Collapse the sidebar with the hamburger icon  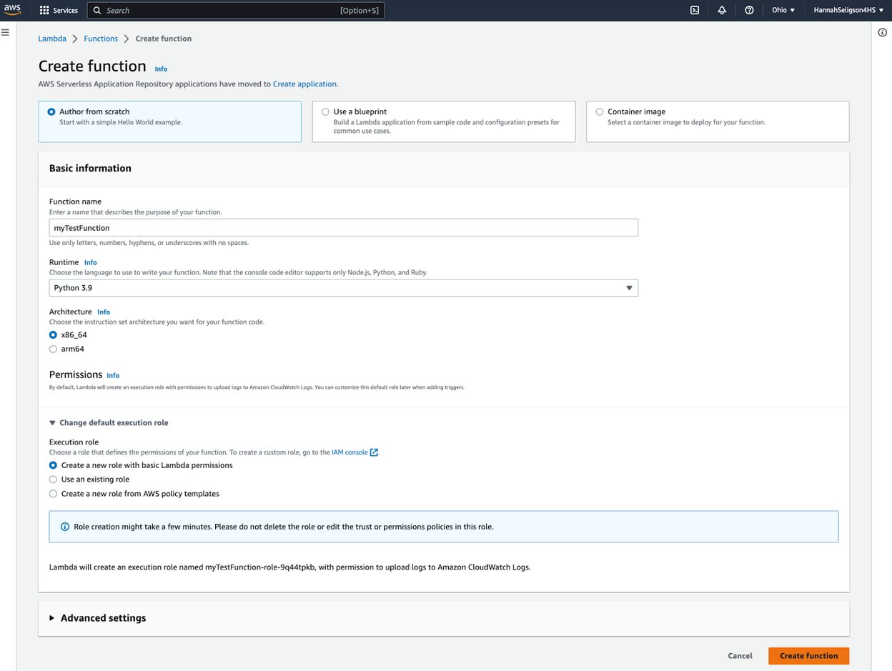[6, 31]
